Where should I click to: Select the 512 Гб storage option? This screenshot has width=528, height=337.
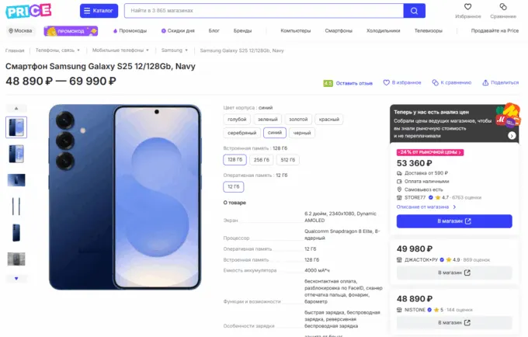(x=288, y=160)
